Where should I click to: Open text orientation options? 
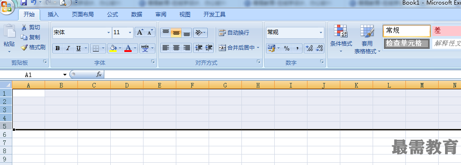(x=200, y=33)
